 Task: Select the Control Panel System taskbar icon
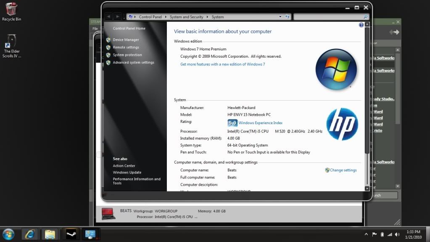[x=90, y=234]
